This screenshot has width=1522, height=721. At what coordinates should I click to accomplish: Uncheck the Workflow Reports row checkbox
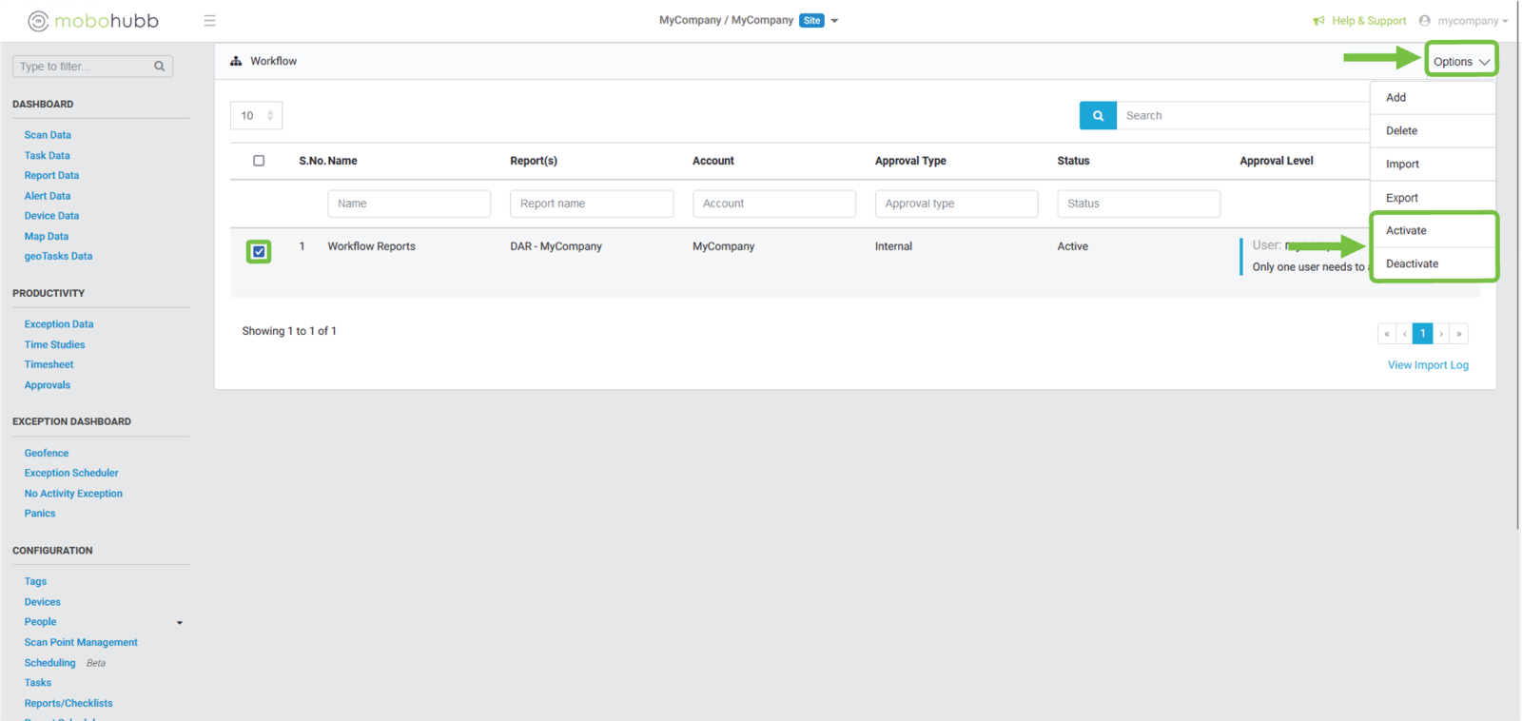pyautogui.click(x=259, y=252)
